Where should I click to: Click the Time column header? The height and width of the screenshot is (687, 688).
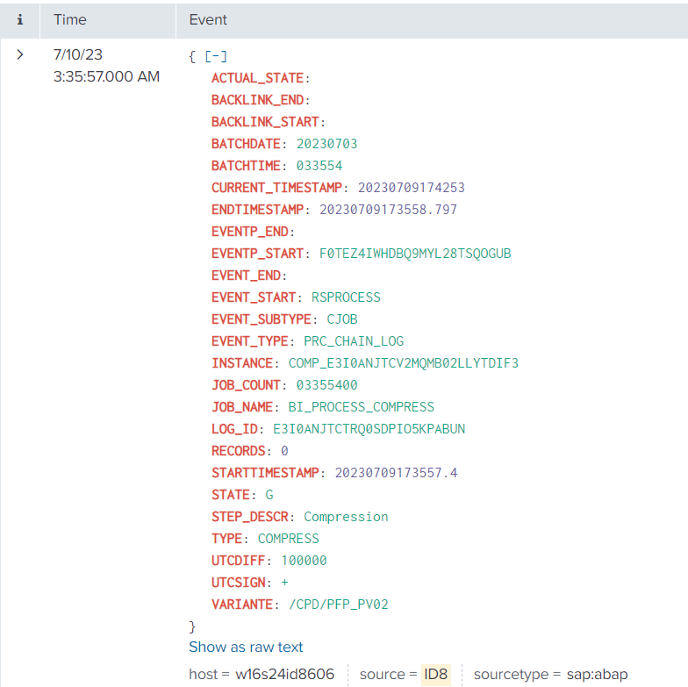[x=70, y=19]
